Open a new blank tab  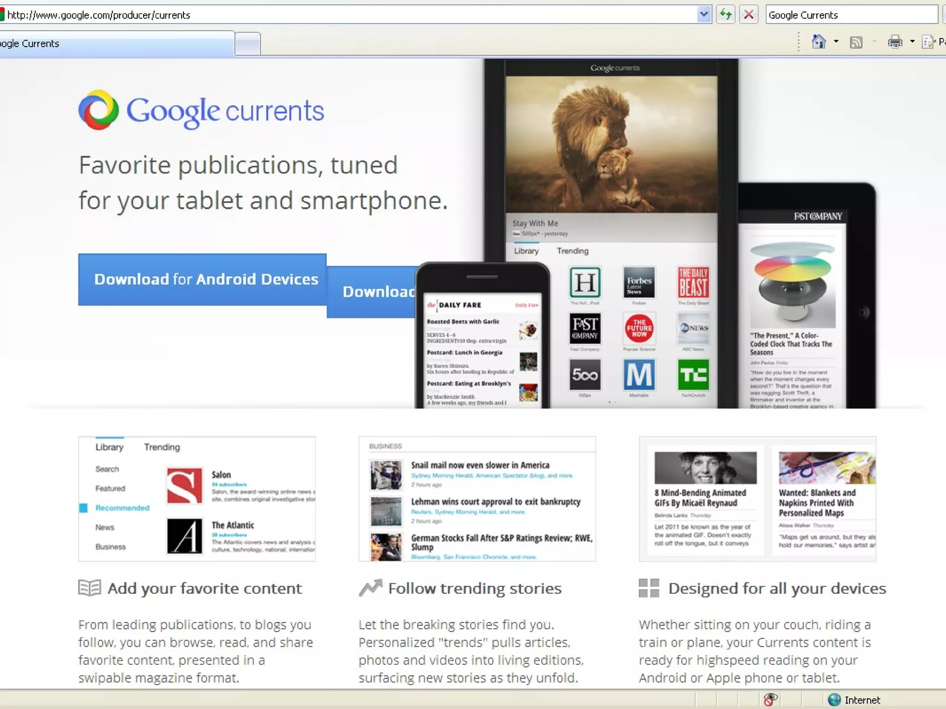click(x=248, y=44)
